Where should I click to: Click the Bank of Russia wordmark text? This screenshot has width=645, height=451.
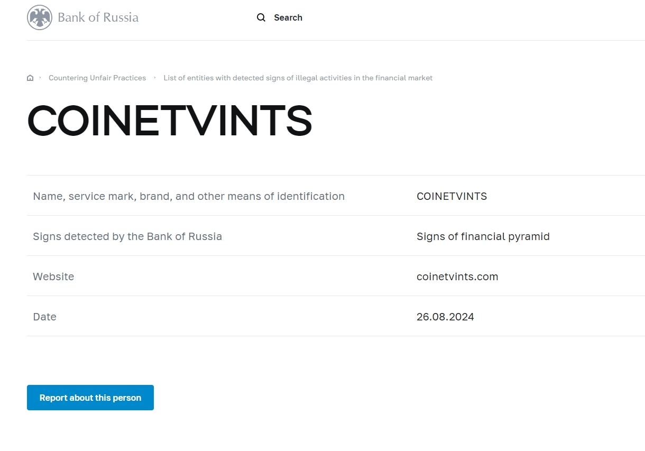point(98,17)
